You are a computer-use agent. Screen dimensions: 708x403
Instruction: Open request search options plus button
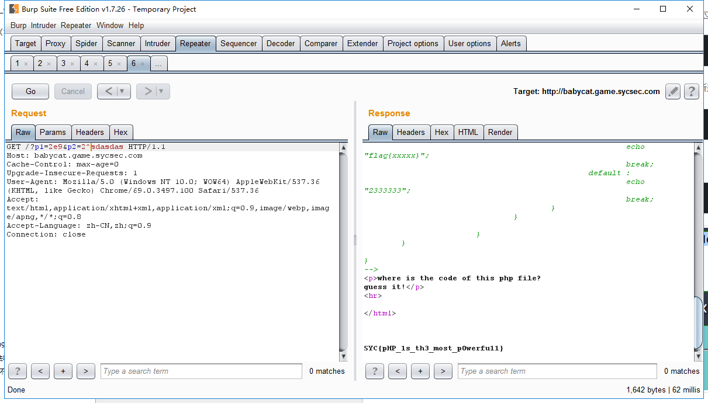[x=63, y=371]
